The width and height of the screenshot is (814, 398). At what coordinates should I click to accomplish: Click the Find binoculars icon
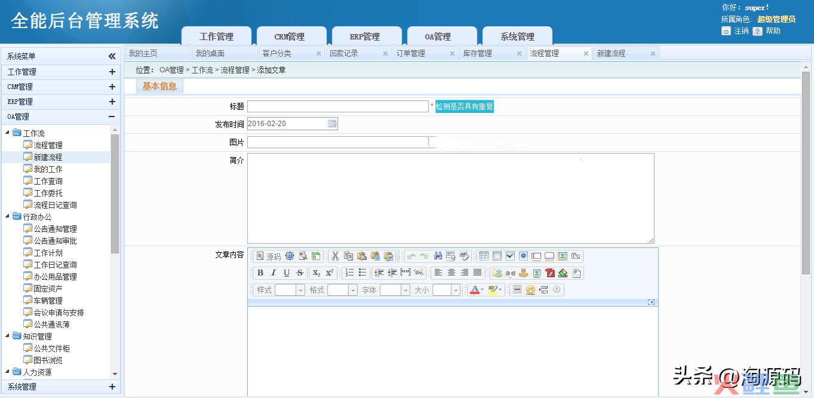438,256
